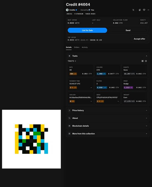Click the Traits section sparkle icon
Image resolution: width=152 pixels, height=187 pixels.
pyautogui.click(x=70, y=56)
